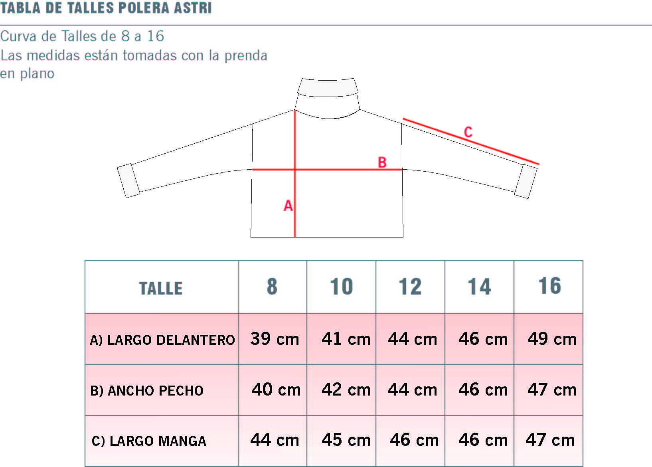The image size is (652, 467).
Task: Click the 39 cm cell for size 8
Action: pyautogui.click(x=273, y=339)
